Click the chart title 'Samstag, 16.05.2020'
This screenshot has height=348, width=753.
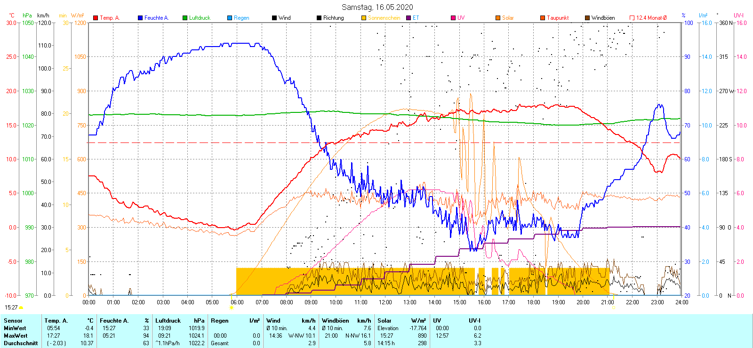[377, 7]
